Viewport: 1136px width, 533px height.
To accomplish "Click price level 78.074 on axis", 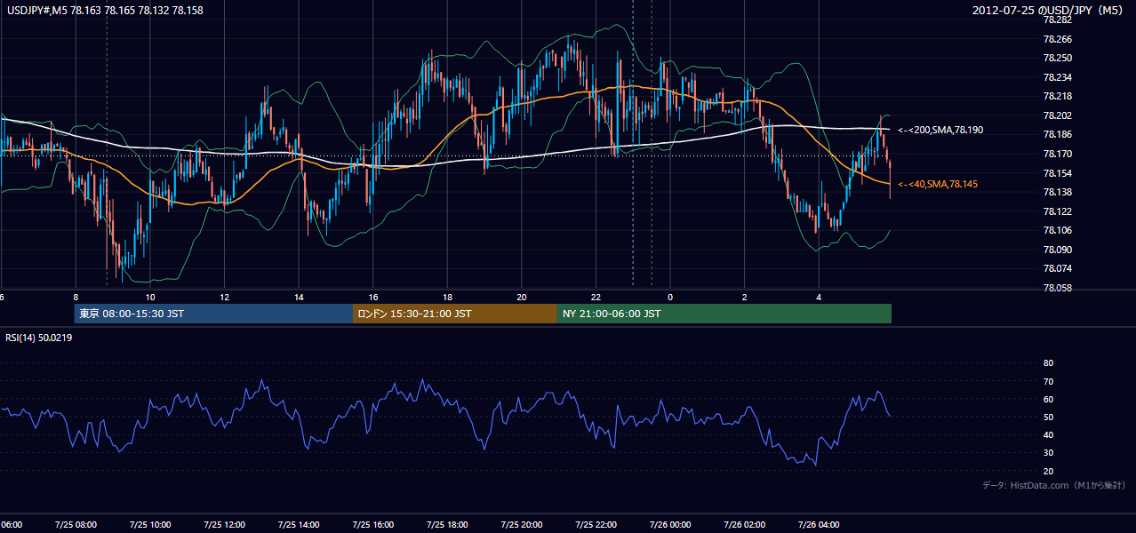I will 1059,268.
